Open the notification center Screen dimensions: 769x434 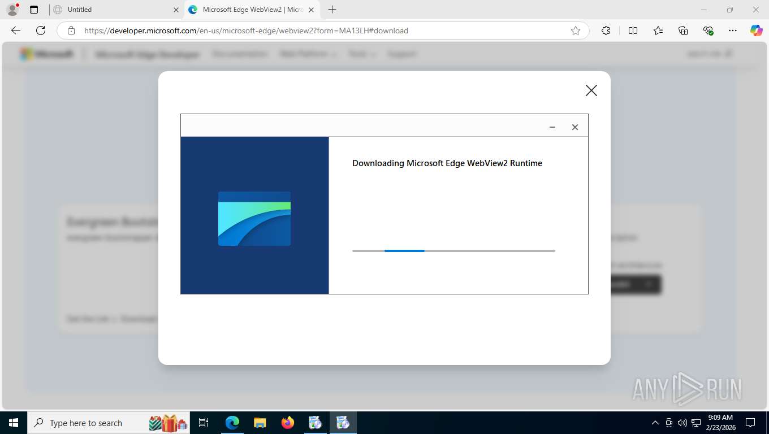pos(750,423)
